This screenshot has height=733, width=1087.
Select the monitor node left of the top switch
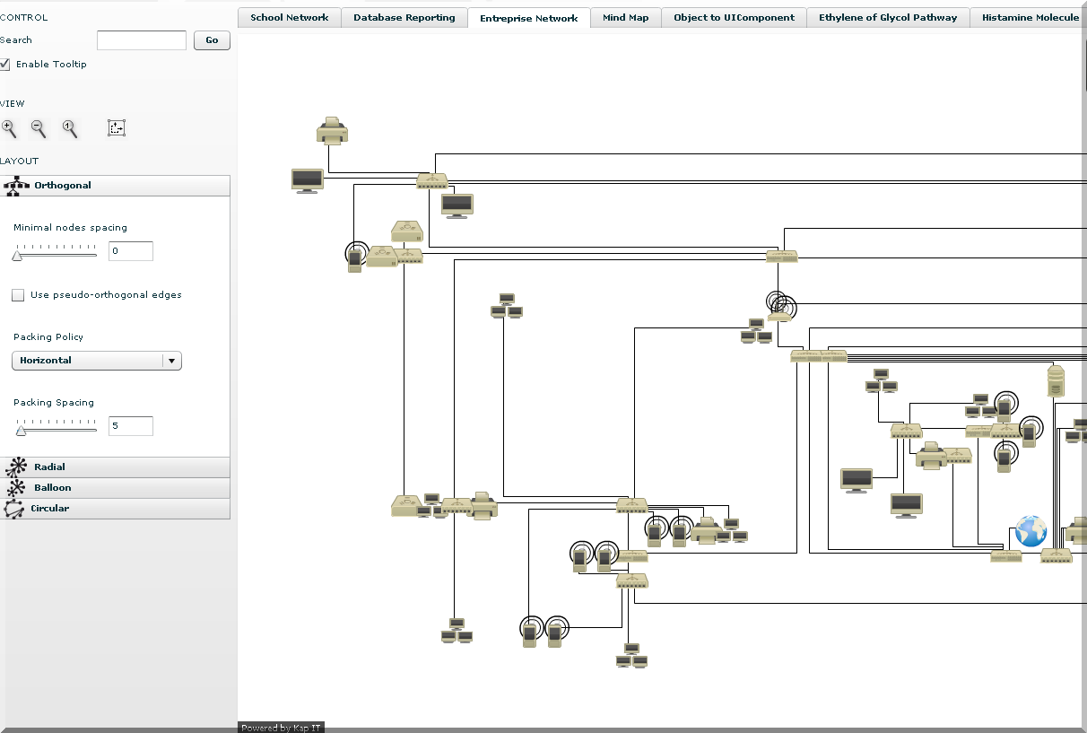(x=307, y=180)
